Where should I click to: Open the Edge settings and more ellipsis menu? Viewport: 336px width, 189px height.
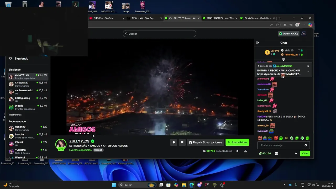(x=304, y=25)
